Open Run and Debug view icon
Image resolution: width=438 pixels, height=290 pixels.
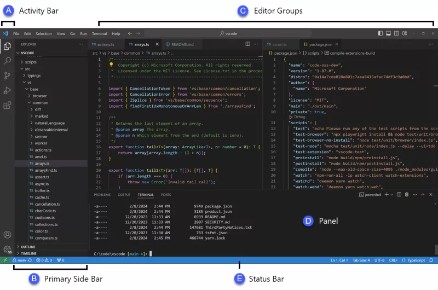tap(7, 90)
